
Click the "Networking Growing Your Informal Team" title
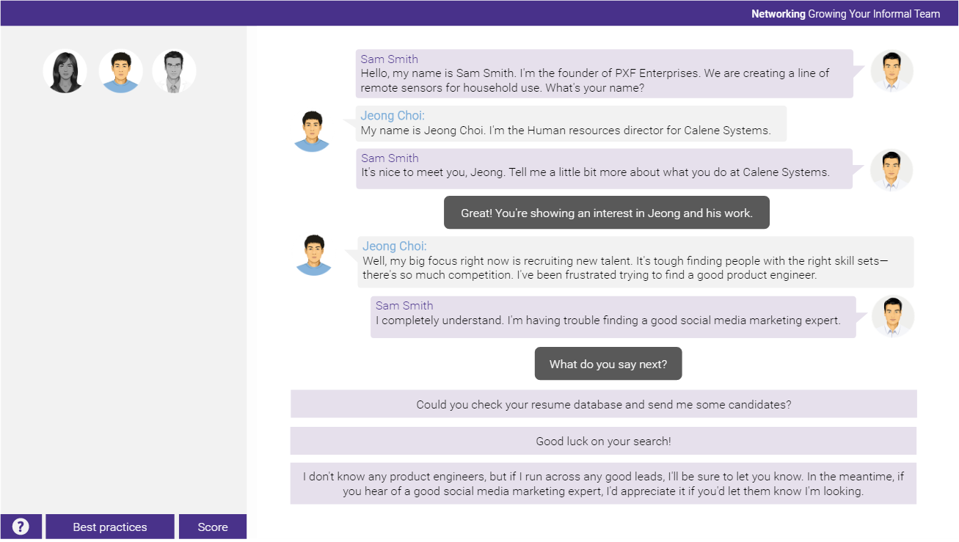coord(845,13)
